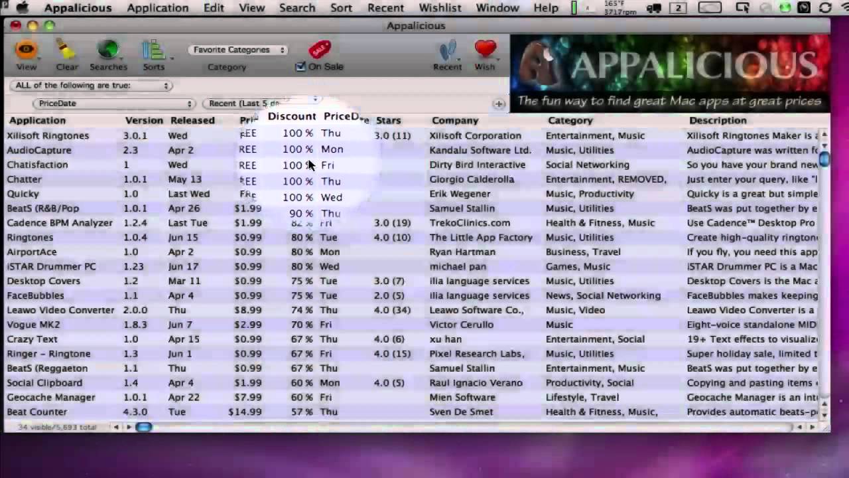Open the Application menu
The width and height of the screenshot is (849, 478).
click(x=158, y=8)
